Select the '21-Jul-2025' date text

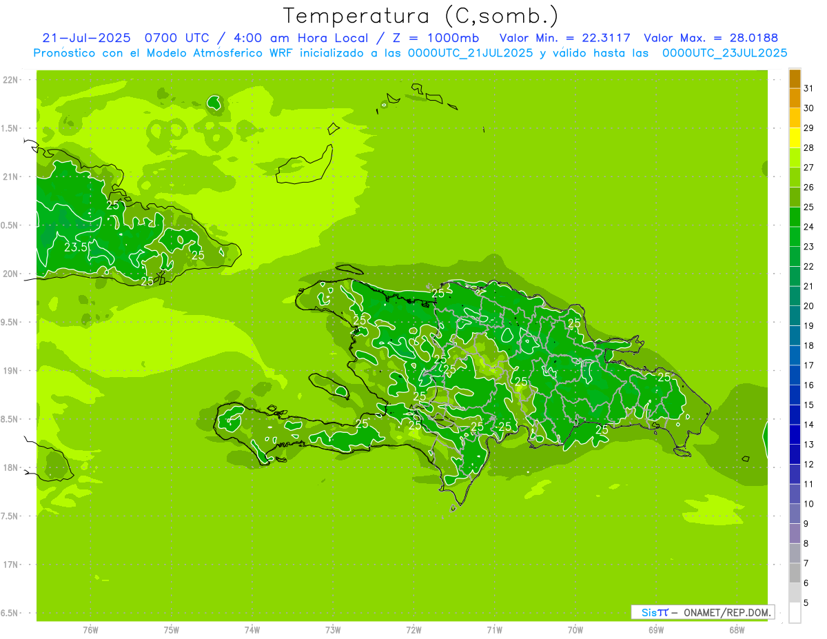86,38
